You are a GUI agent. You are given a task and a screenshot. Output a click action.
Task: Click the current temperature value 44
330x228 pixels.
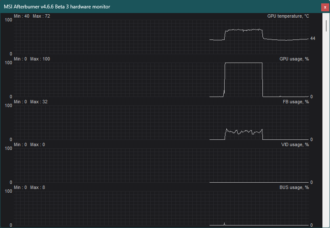[x=313, y=39]
